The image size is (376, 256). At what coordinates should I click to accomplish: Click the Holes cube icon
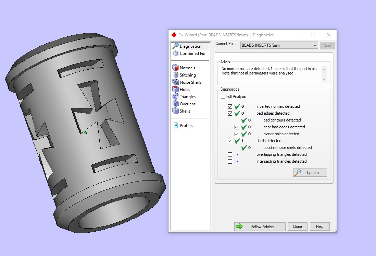point(176,90)
